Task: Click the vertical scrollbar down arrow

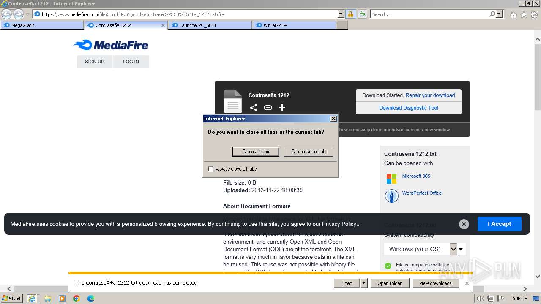Action: point(538,277)
